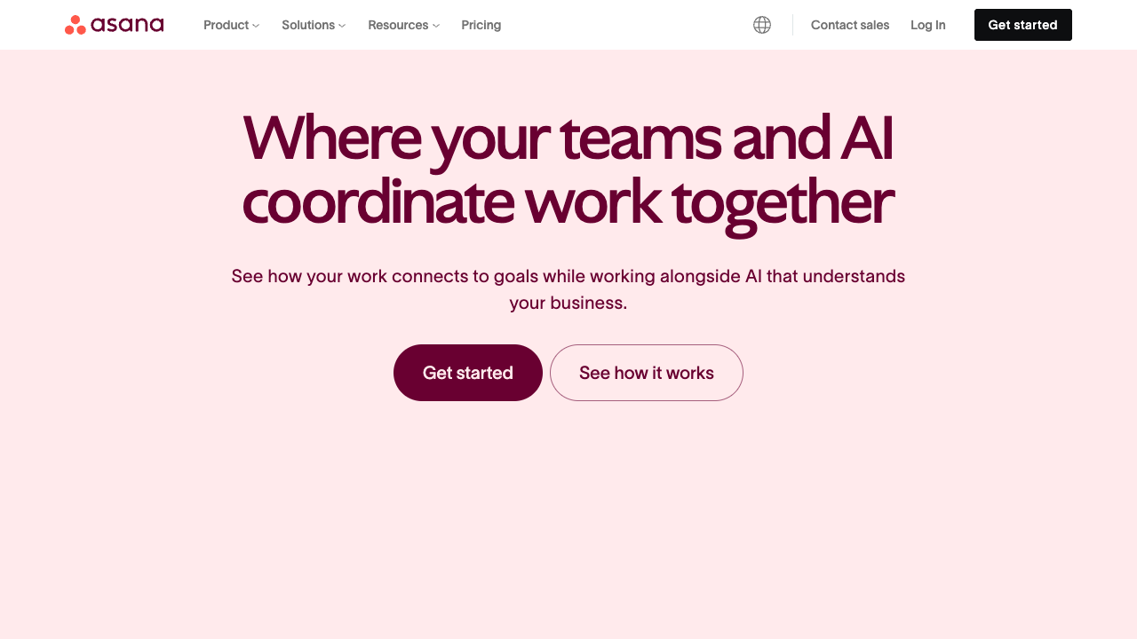Open the language selector globe icon
The image size is (1137, 639).
[762, 25]
